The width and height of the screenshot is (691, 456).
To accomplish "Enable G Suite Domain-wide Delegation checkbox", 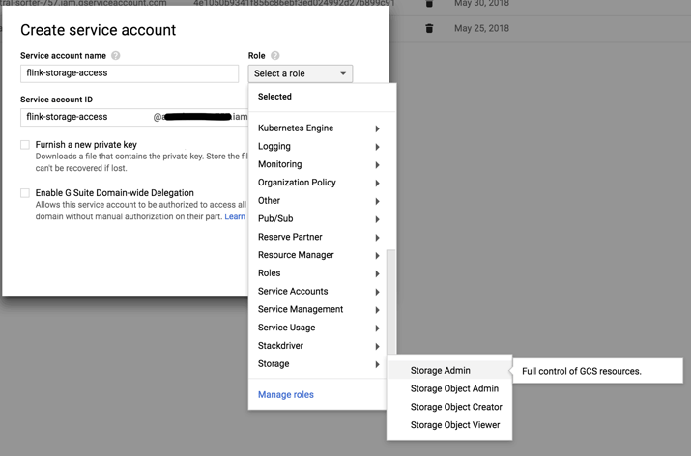I will click(x=25, y=193).
